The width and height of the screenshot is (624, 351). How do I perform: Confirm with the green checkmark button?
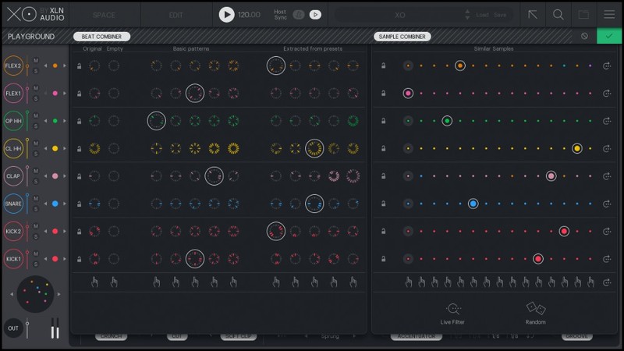[x=609, y=37]
